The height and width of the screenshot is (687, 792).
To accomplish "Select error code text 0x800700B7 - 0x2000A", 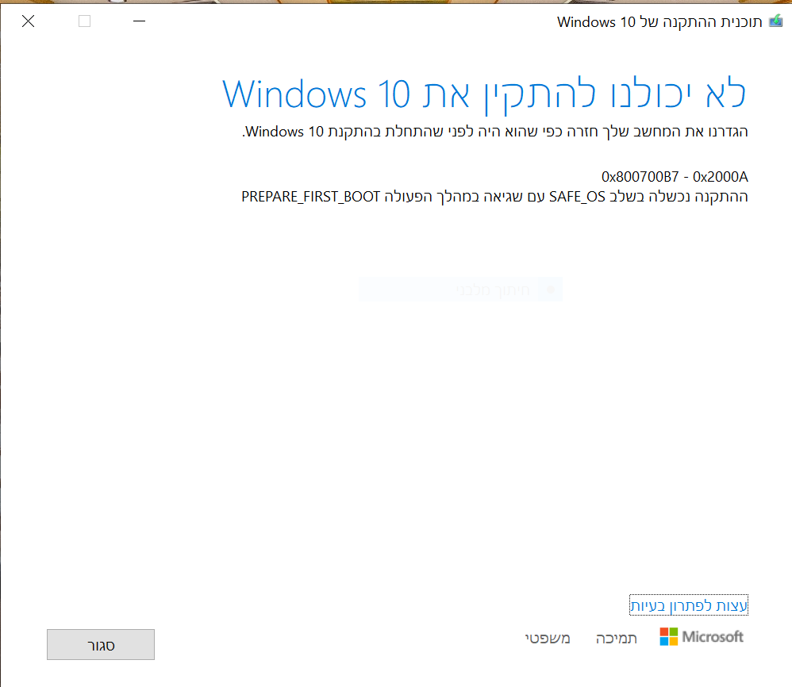I will pyautogui.click(x=675, y=177).
